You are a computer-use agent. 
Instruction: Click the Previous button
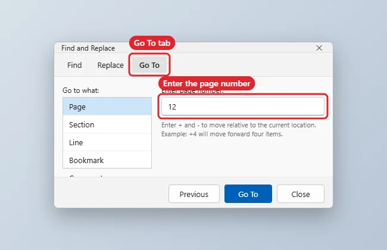(x=194, y=194)
